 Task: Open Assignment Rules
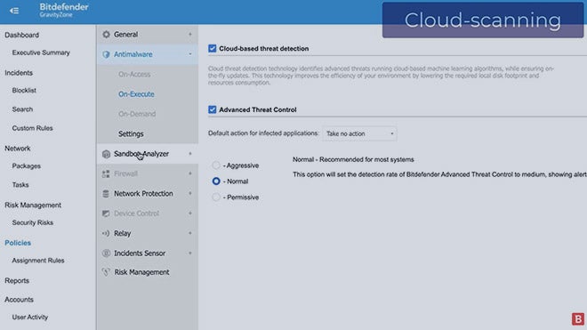click(x=38, y=261)
